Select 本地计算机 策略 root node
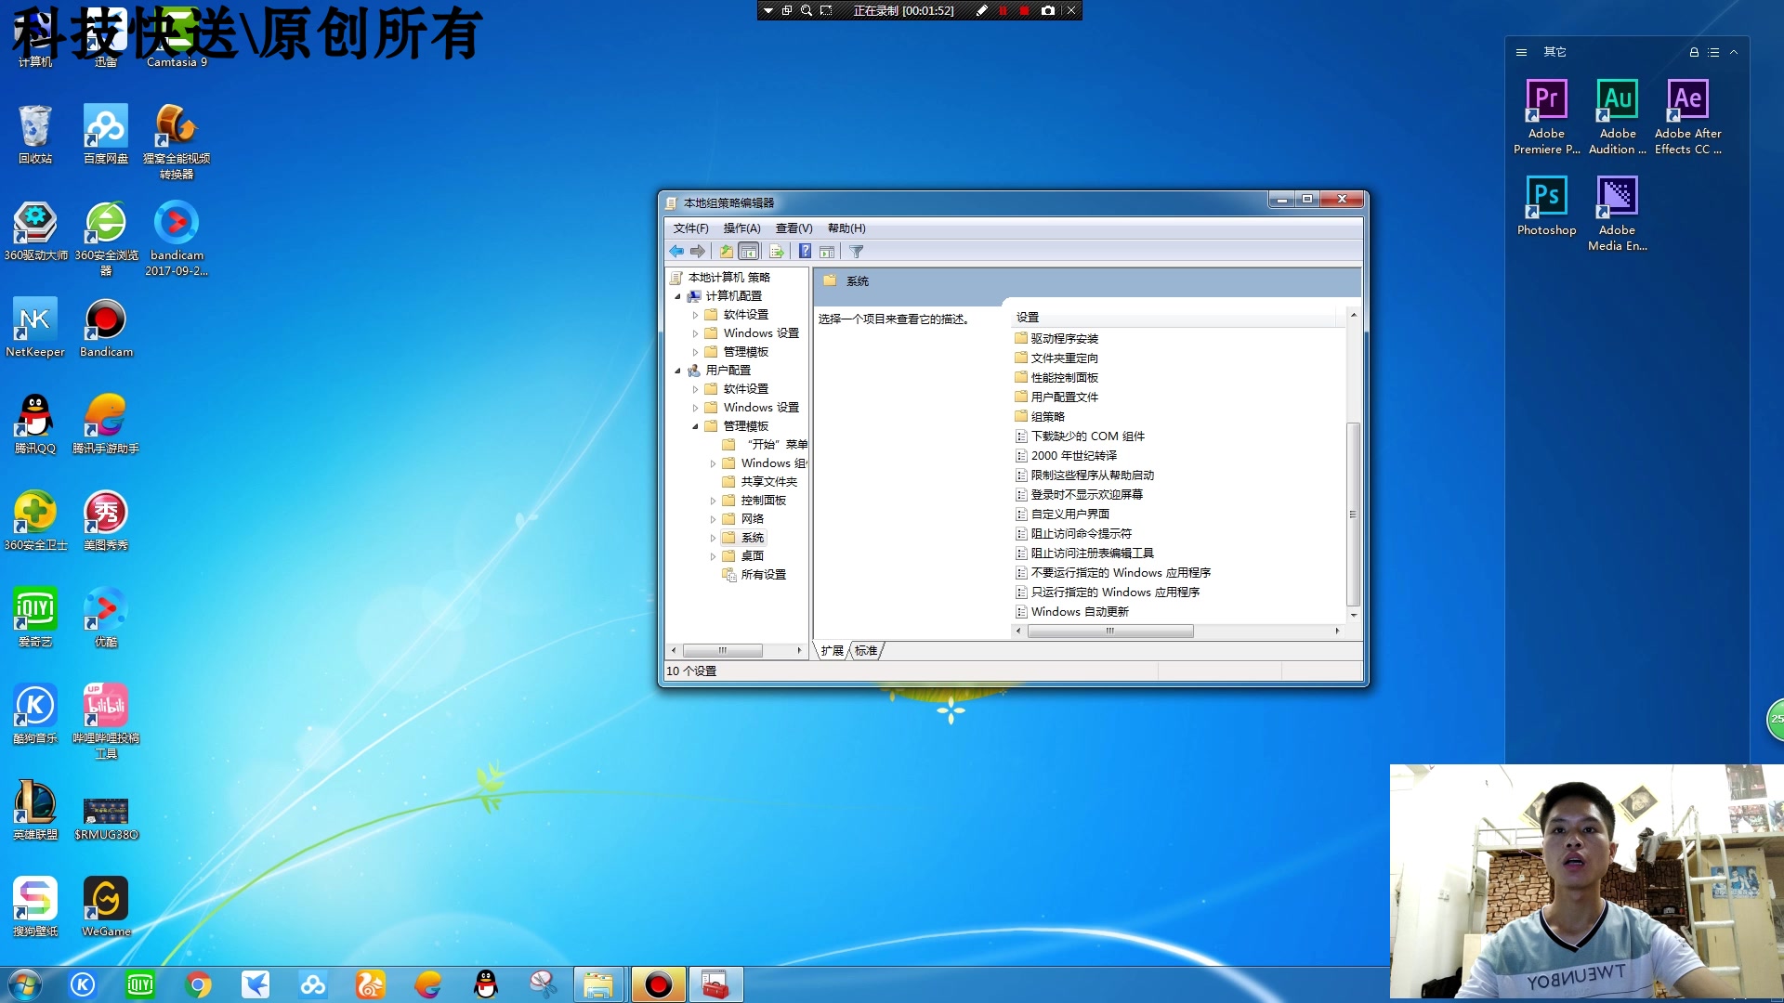This screenshot has width=1784, height=1003. pos(728,278)
